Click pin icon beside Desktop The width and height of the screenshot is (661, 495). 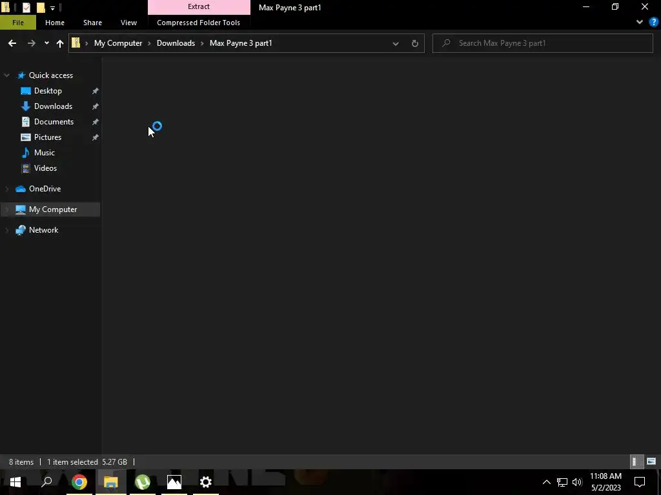(96, 91)
